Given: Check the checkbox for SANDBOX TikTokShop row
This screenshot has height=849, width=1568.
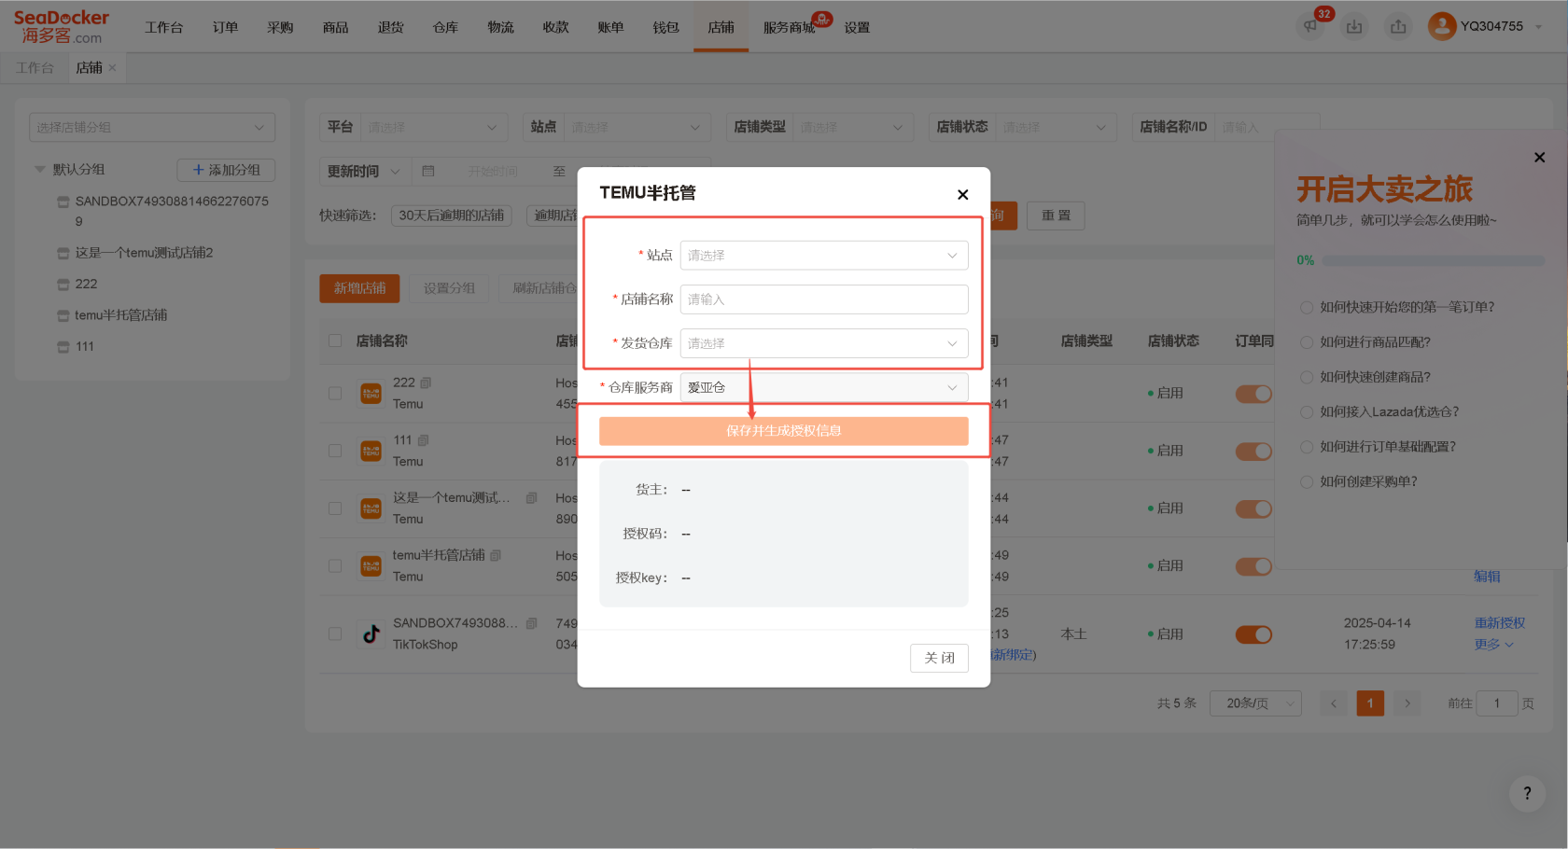Looking at the screenshot, I should click(x=335, y=633).
